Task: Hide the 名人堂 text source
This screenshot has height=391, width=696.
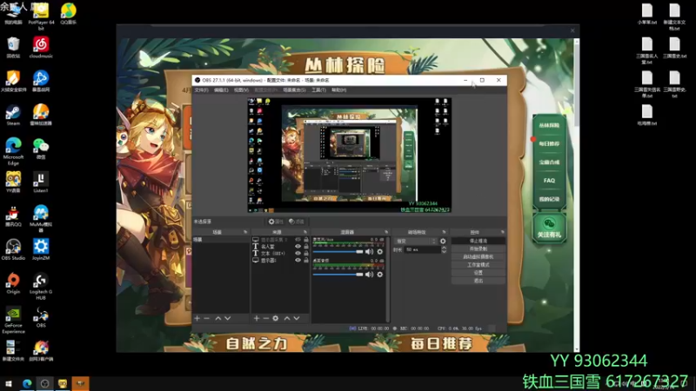Action: pos(298,247)
